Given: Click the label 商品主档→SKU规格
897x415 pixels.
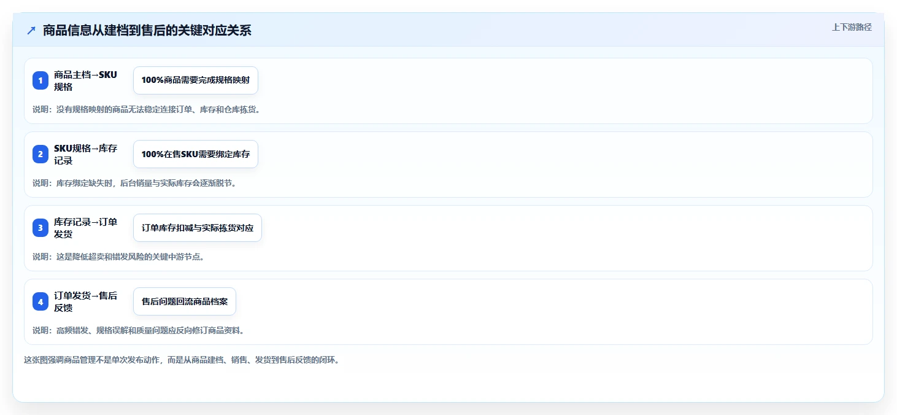Looking at the screenshot, I should 85,80.
